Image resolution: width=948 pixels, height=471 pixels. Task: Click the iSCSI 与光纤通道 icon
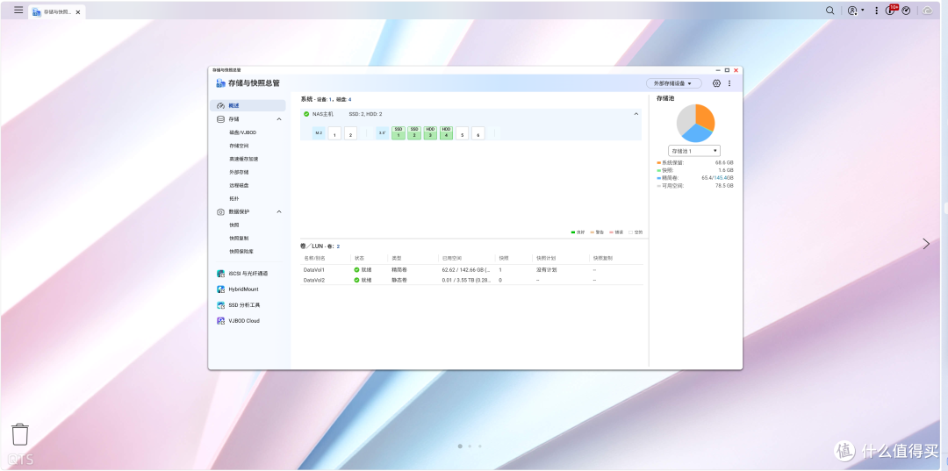(x=220, y=274)
